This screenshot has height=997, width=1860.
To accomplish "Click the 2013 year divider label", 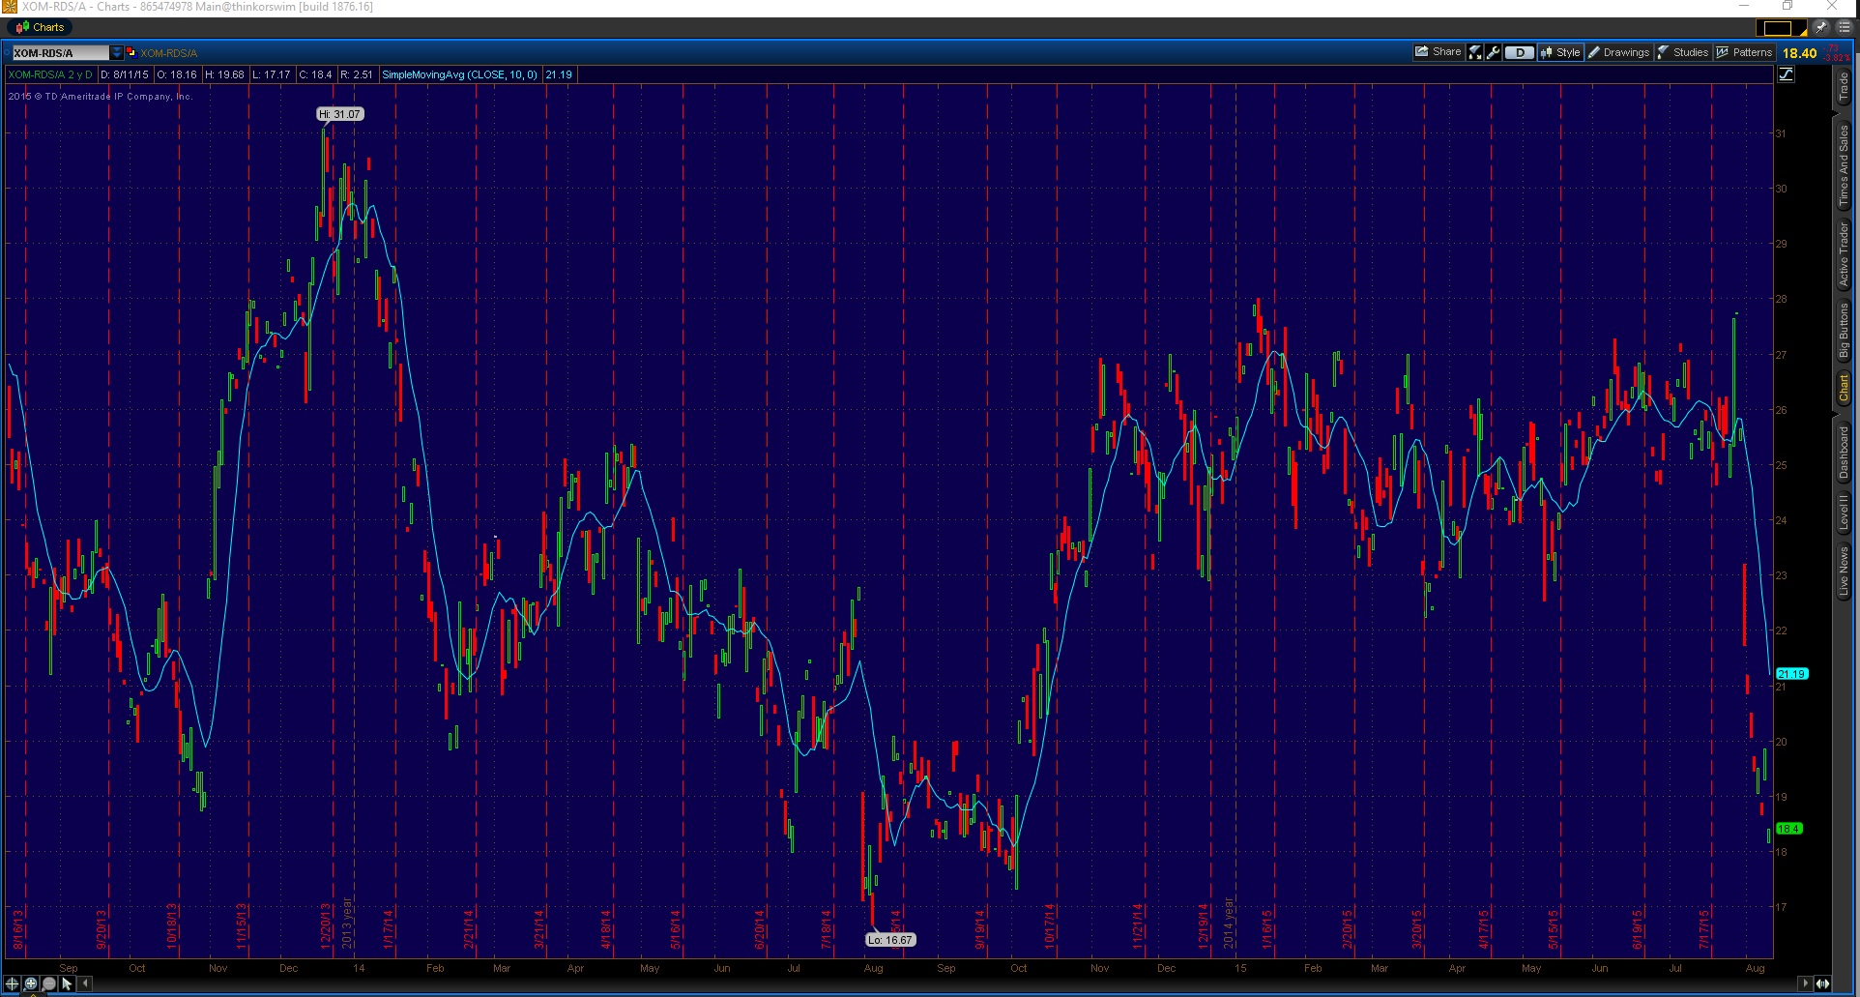I will tap(346, 924).
